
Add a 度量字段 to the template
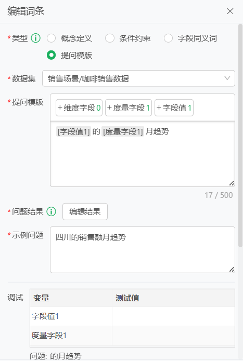129,108
